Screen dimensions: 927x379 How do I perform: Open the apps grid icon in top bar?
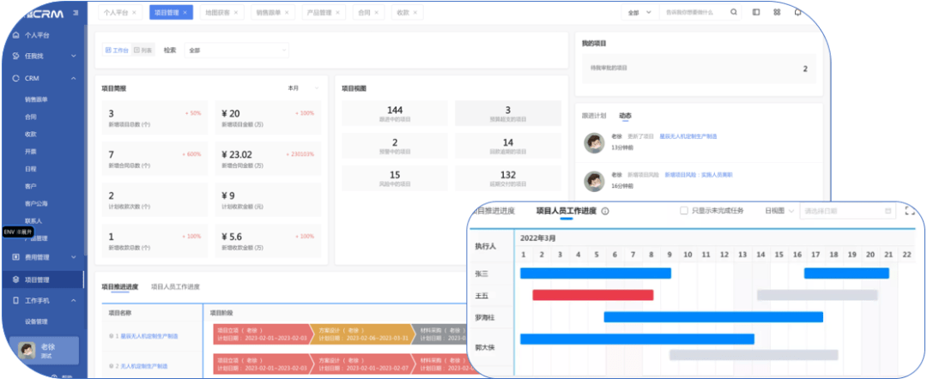(x=777, y=13)
